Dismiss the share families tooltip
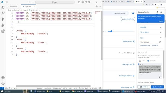Viewport: 166px width, 93px height. pyautogui.click(x=161, y=21)
